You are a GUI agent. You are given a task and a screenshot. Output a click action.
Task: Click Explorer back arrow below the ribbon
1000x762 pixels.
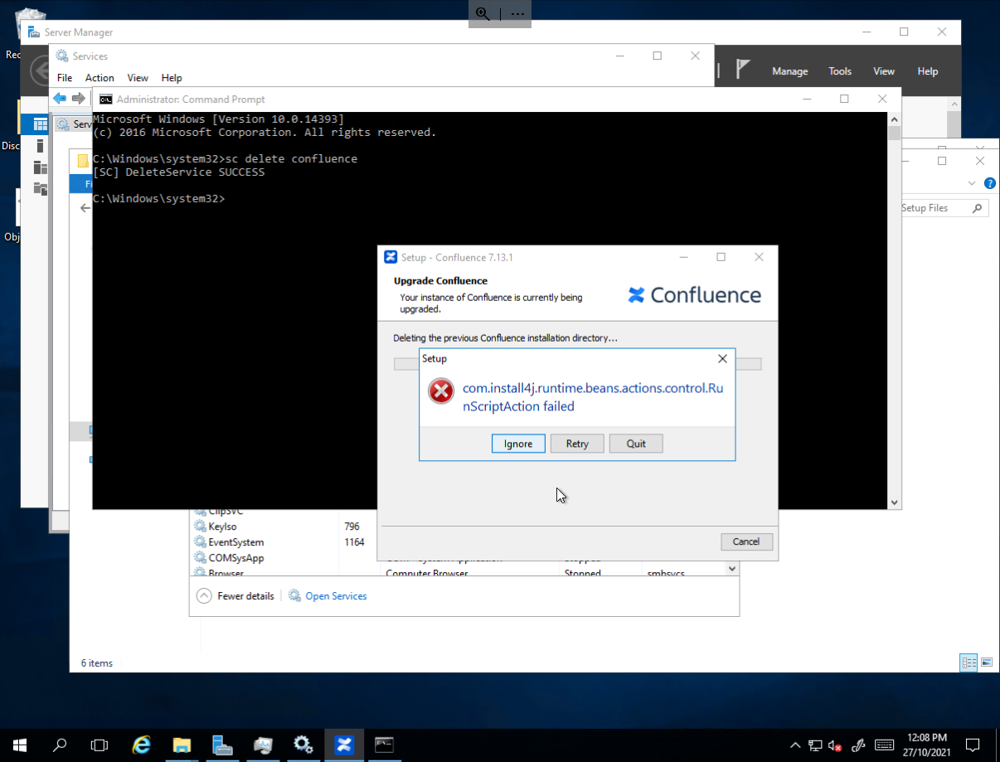(x=85, y=208)
